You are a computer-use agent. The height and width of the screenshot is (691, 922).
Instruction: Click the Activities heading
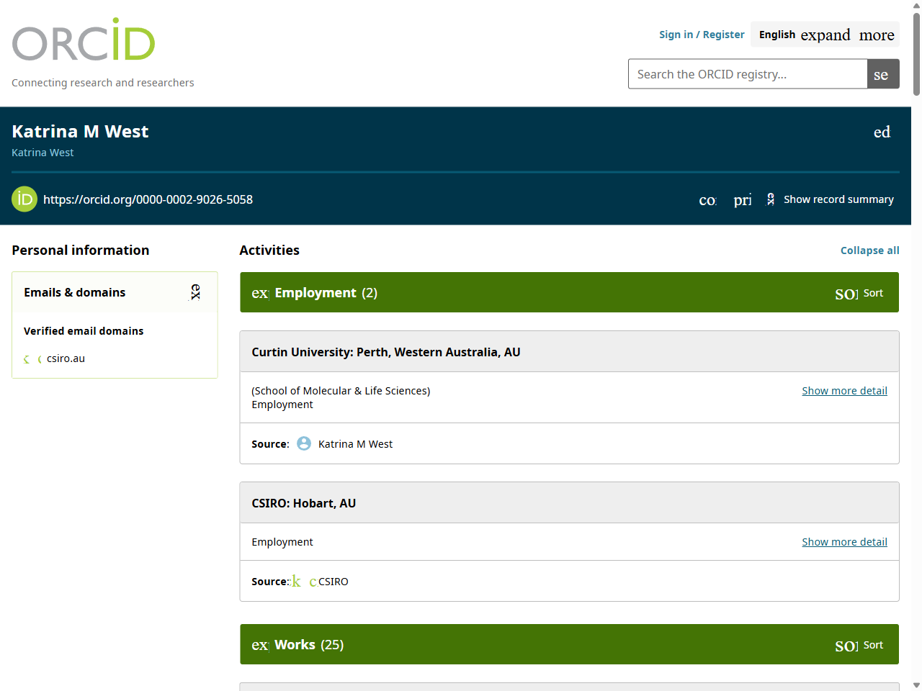[x=269, y=250]
